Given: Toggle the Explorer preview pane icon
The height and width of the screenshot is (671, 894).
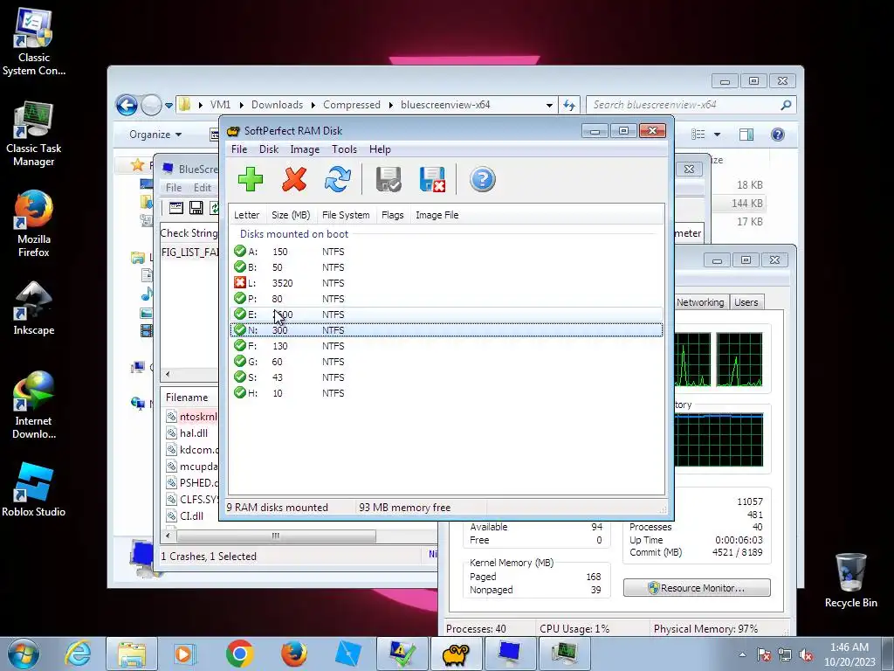Looking at the screenshot, I should [x=746, y=135].
